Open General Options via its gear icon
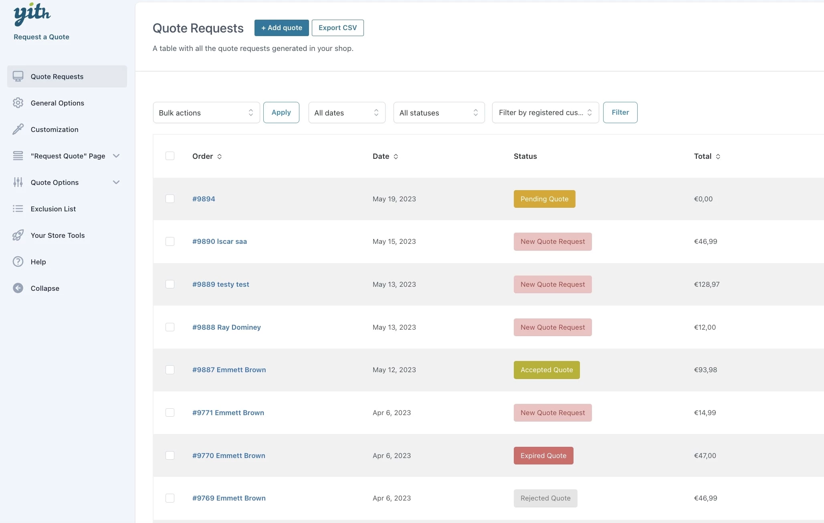 pyautogui.click(x=18, y=103)
